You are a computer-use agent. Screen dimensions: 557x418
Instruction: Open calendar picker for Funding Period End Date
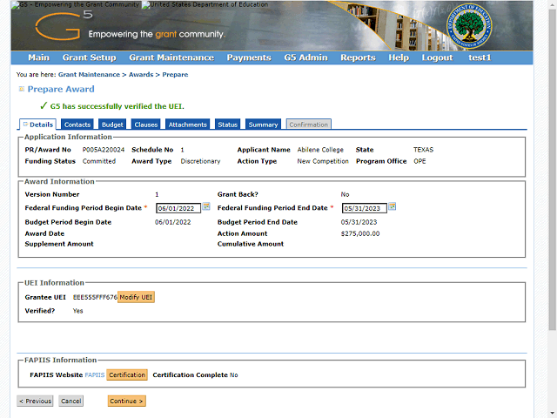(393, 207)
